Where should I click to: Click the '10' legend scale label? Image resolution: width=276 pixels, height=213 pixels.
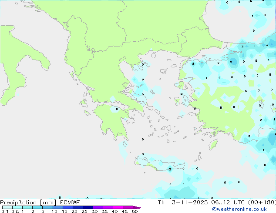(x=54, y=211)
